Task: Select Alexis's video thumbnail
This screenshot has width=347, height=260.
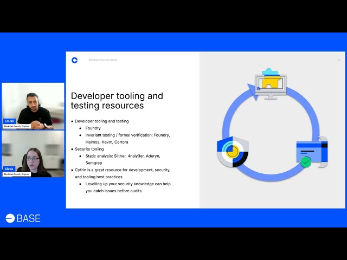Action: coord(33,154)
